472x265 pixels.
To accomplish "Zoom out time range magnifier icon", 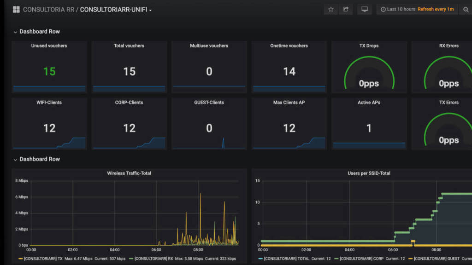I will tap(466, 9).
